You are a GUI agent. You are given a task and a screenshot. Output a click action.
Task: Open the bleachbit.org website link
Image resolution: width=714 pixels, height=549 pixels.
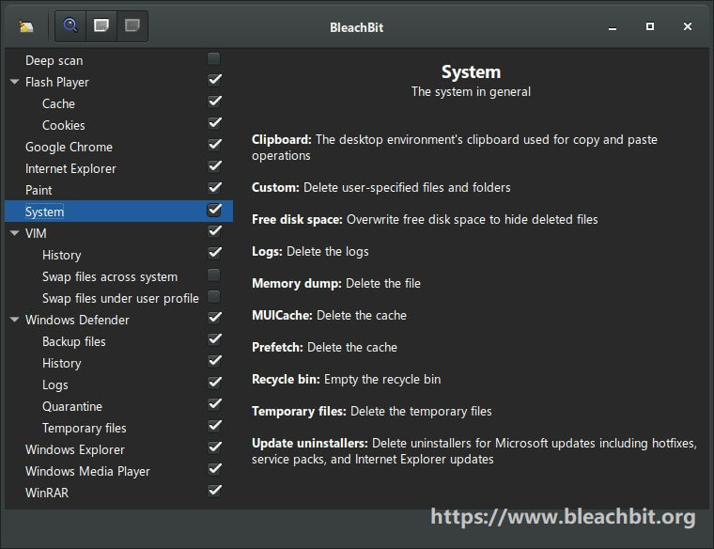coord(563,517)
